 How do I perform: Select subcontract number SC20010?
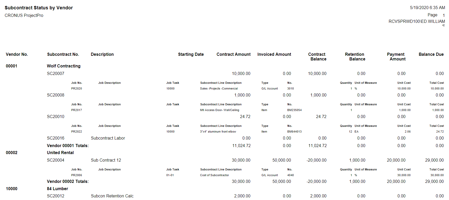tap(56, 116)
